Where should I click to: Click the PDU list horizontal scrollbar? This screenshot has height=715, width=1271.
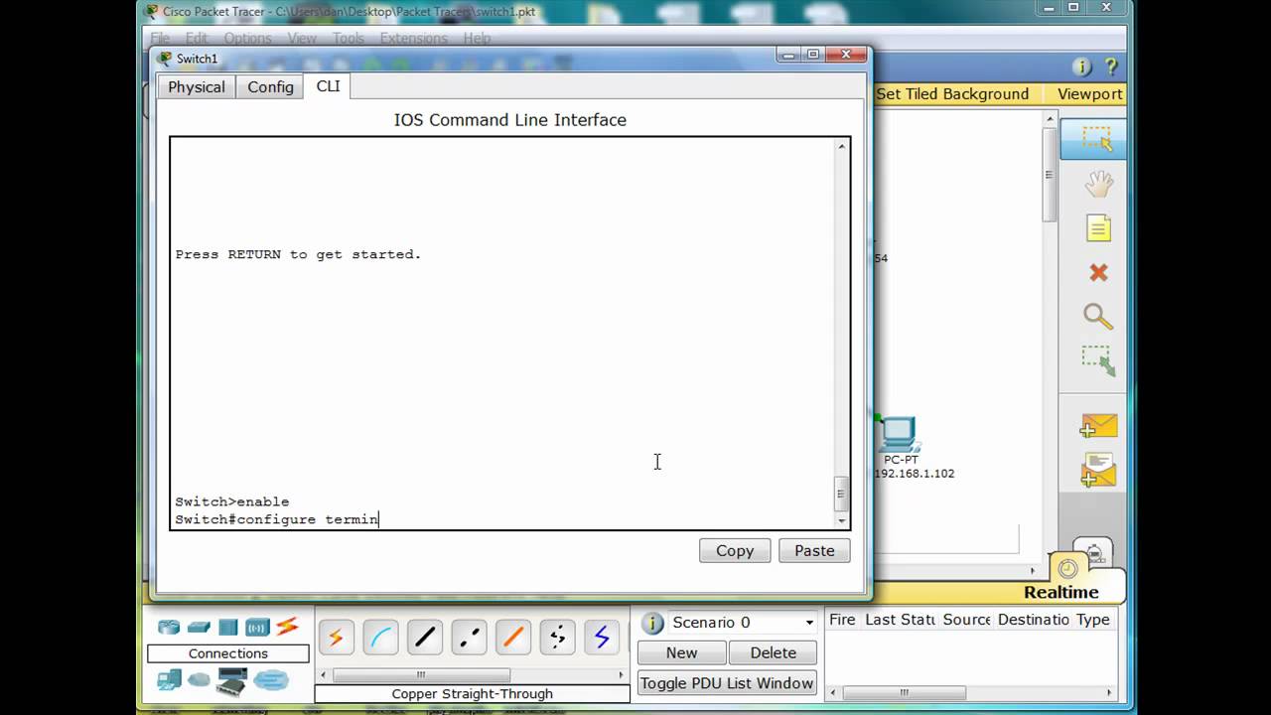pyautogui.click(x=904, y=693)
